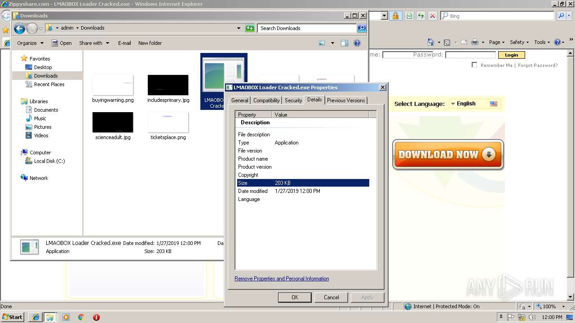Click the Login button
This screenshot has height=323, width=575.
511,55
